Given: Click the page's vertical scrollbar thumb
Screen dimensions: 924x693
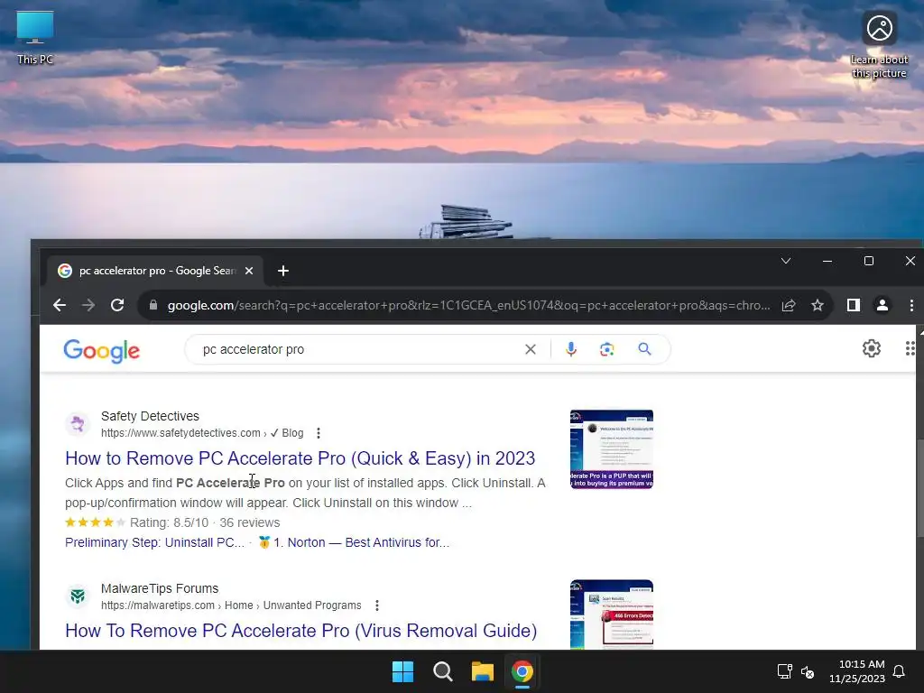Looking at the screenshot, I should [x=919, y=488].
